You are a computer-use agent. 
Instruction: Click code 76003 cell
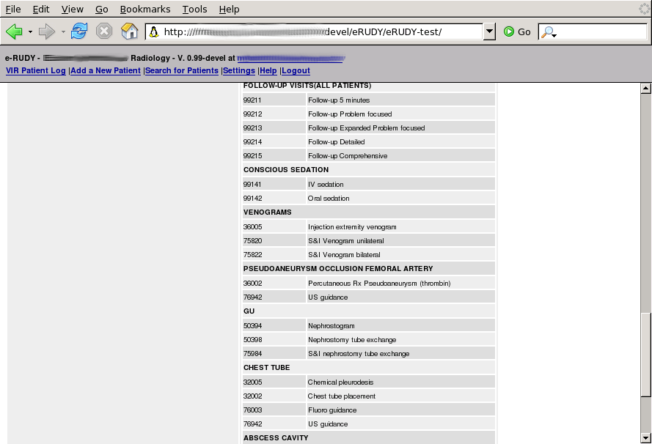pos(274,410)
